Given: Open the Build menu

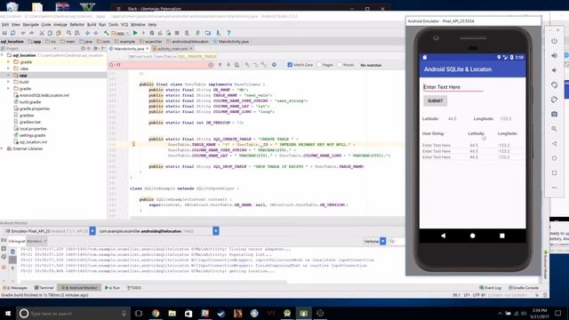Looking at the screenshot, I should tap(92, 25).
